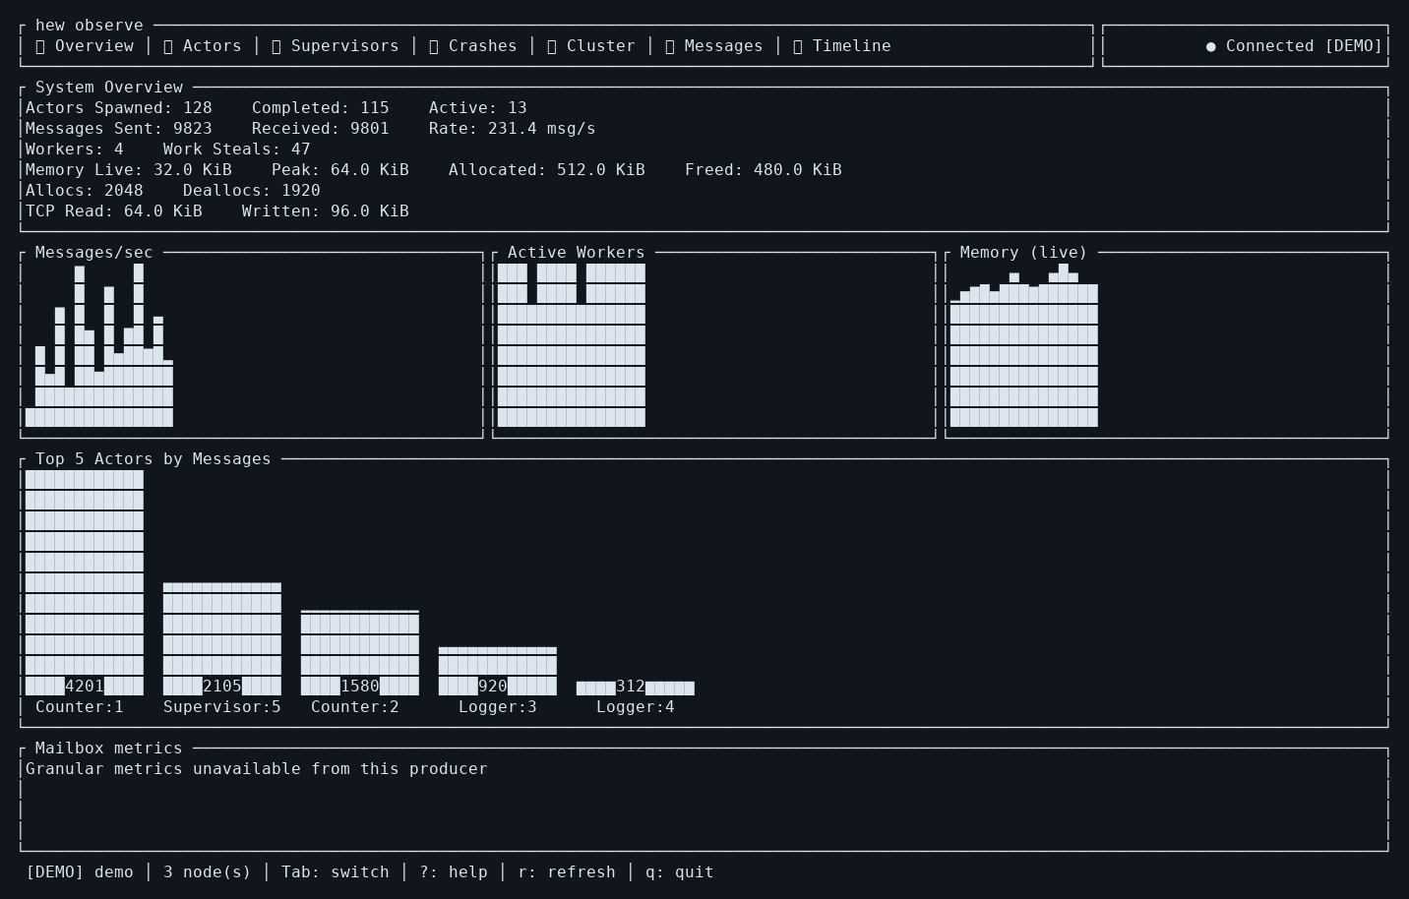Click the Messages/sec sparkline chart

click(x=99, y=345)
